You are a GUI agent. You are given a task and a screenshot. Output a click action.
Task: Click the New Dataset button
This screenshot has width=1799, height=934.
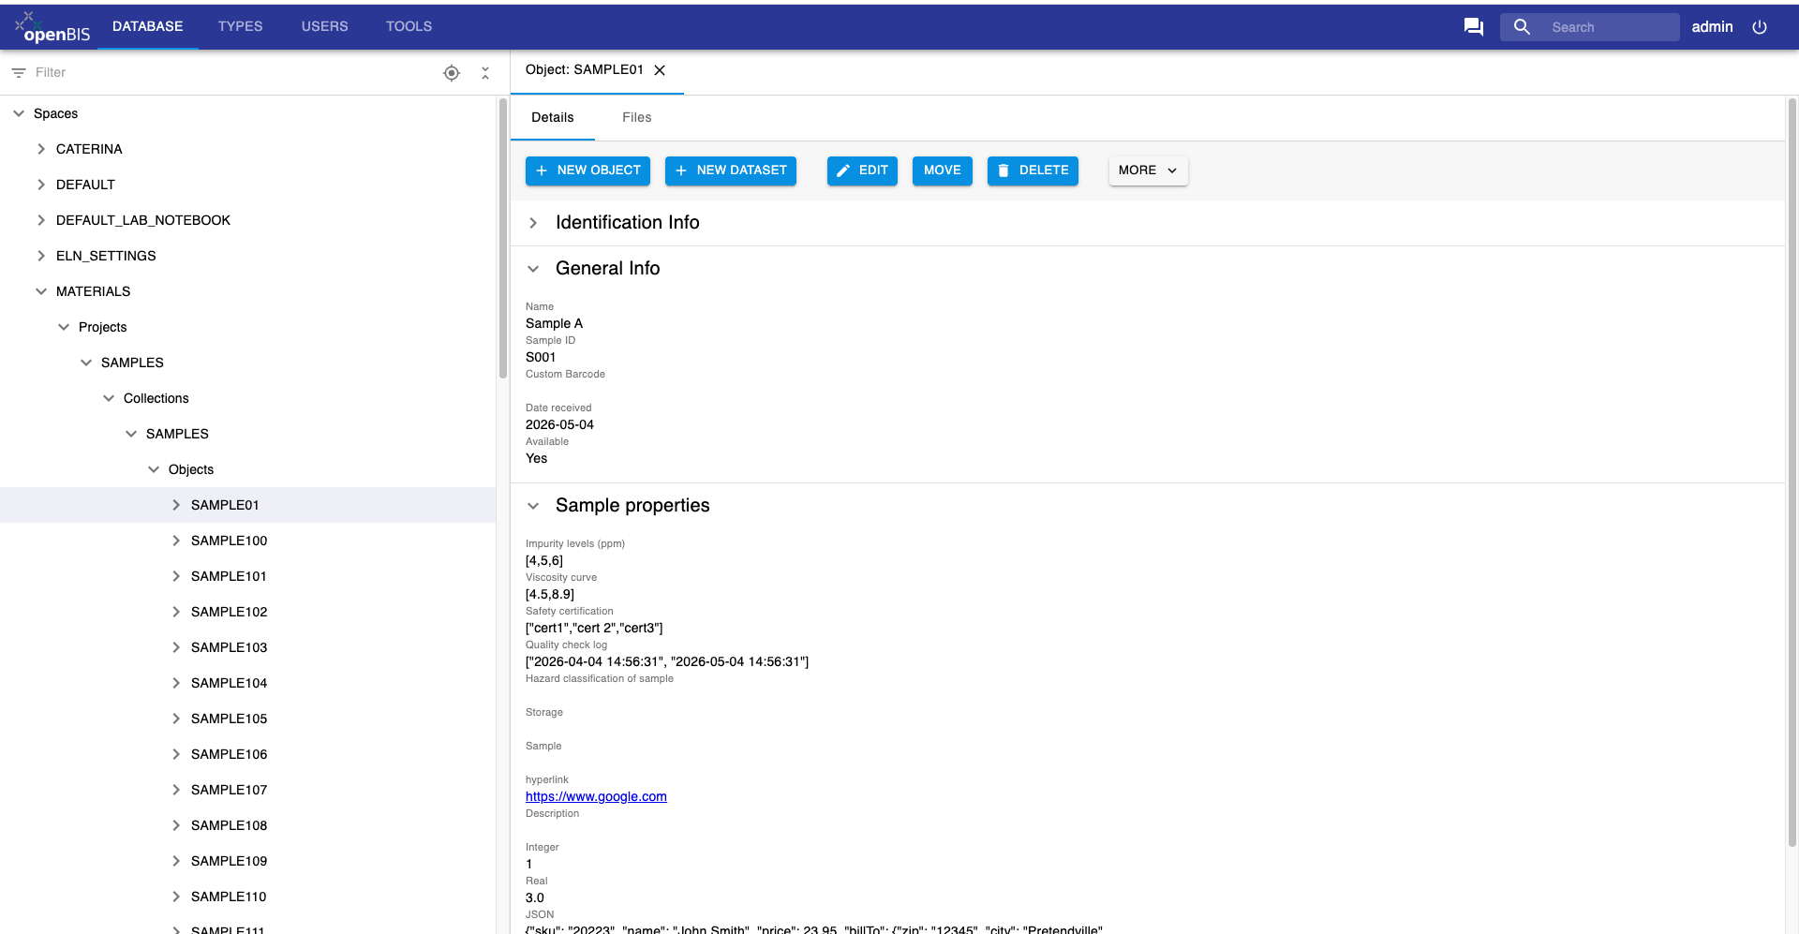(731, 170)
